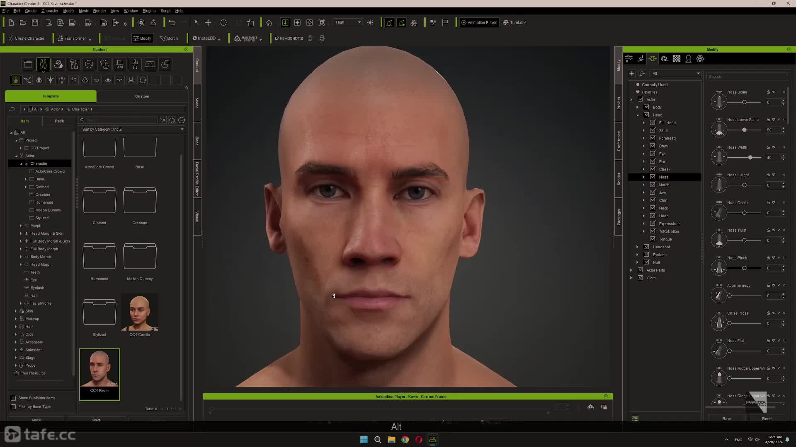Toggle the Mouth checkbox

coord(653,185)
